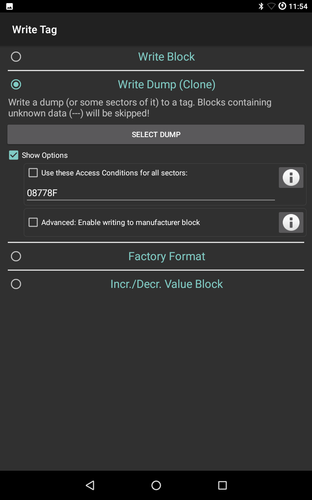Select the Factory Format radio button

click(16, 256)
